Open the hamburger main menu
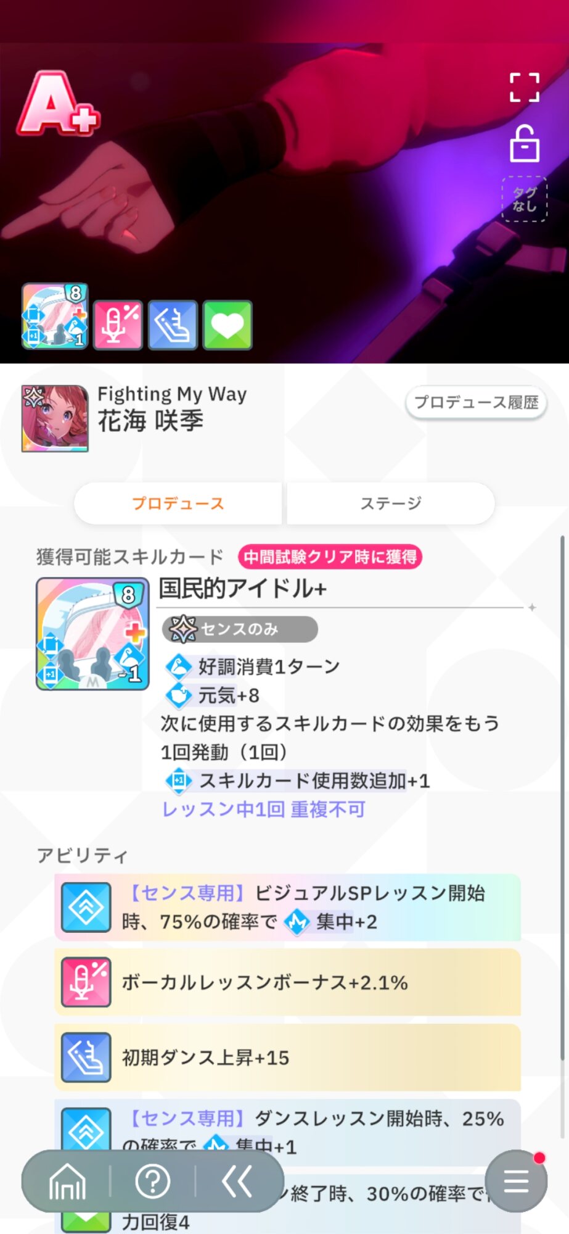This screenshot has height=1234, width=569. click(x=516, y=1181)
